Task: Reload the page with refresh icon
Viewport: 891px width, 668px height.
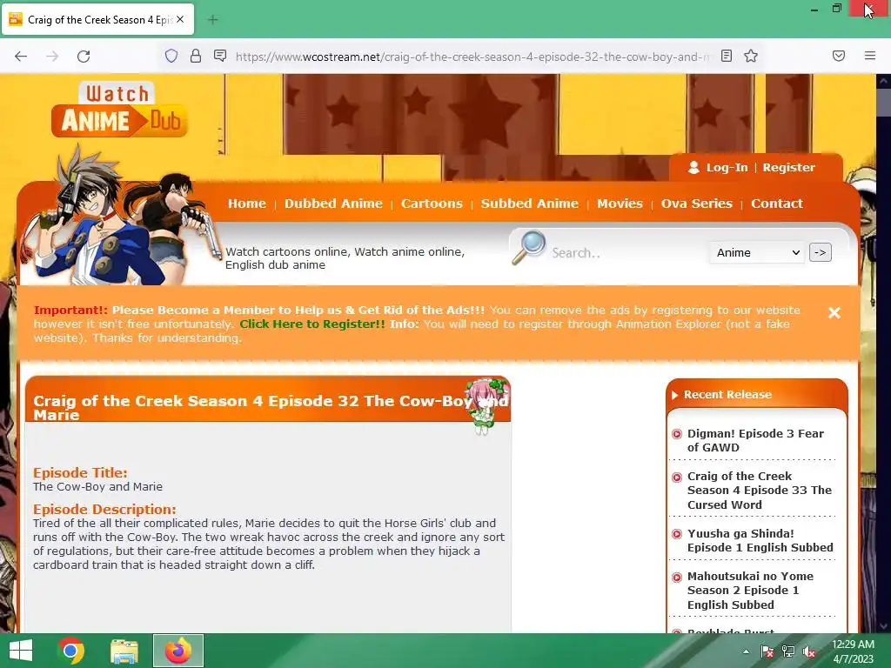Action: click(84, 57)
